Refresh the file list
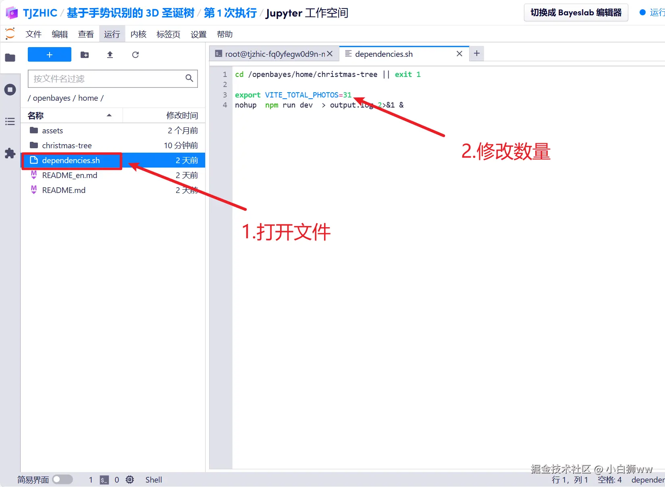665x487 pixels. pyautogui.click(x=135, y=55)
